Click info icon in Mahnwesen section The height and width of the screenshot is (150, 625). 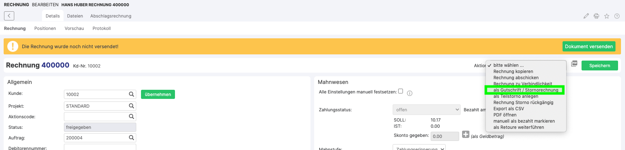(x=409, y=93)
